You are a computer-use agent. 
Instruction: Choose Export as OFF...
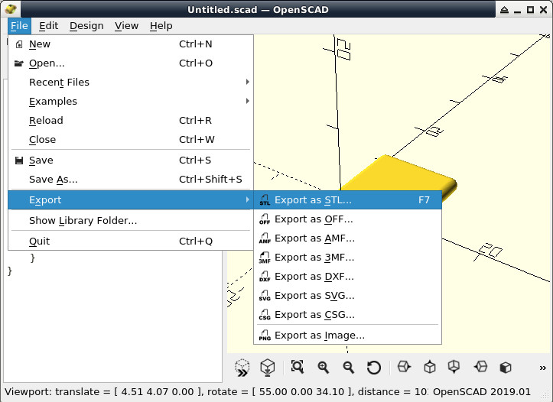[347, 219]
